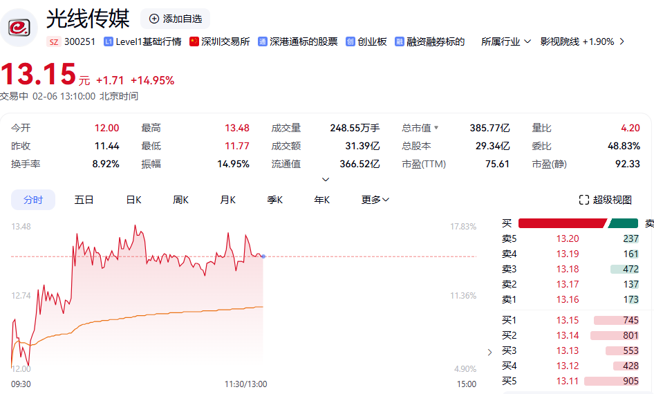The height and width of the screenshot is (394, 654).
Task: Click 最高 value 13.48
Action: coord(237,128)
